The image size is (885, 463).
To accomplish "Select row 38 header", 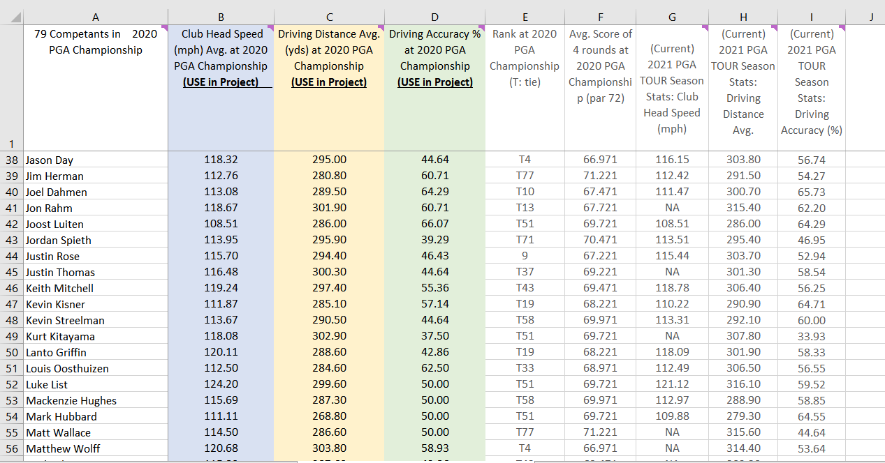I will tap(12, 160).
